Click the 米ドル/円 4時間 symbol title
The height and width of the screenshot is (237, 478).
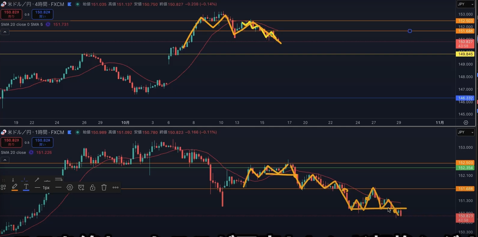click(x=35, y=4)
